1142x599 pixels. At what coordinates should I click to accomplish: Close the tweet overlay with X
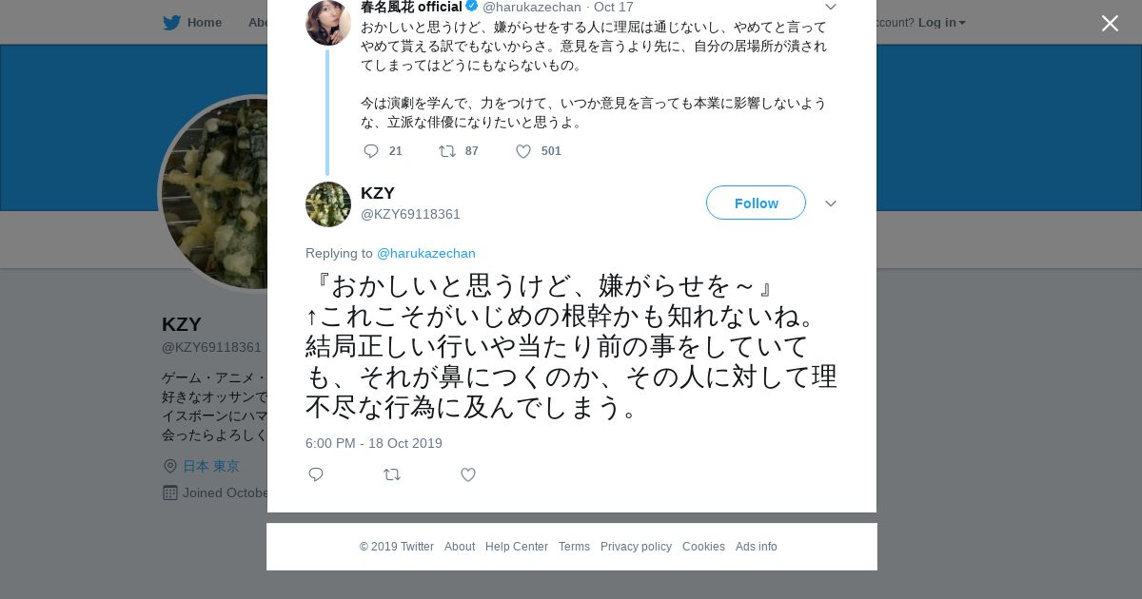1110,24
